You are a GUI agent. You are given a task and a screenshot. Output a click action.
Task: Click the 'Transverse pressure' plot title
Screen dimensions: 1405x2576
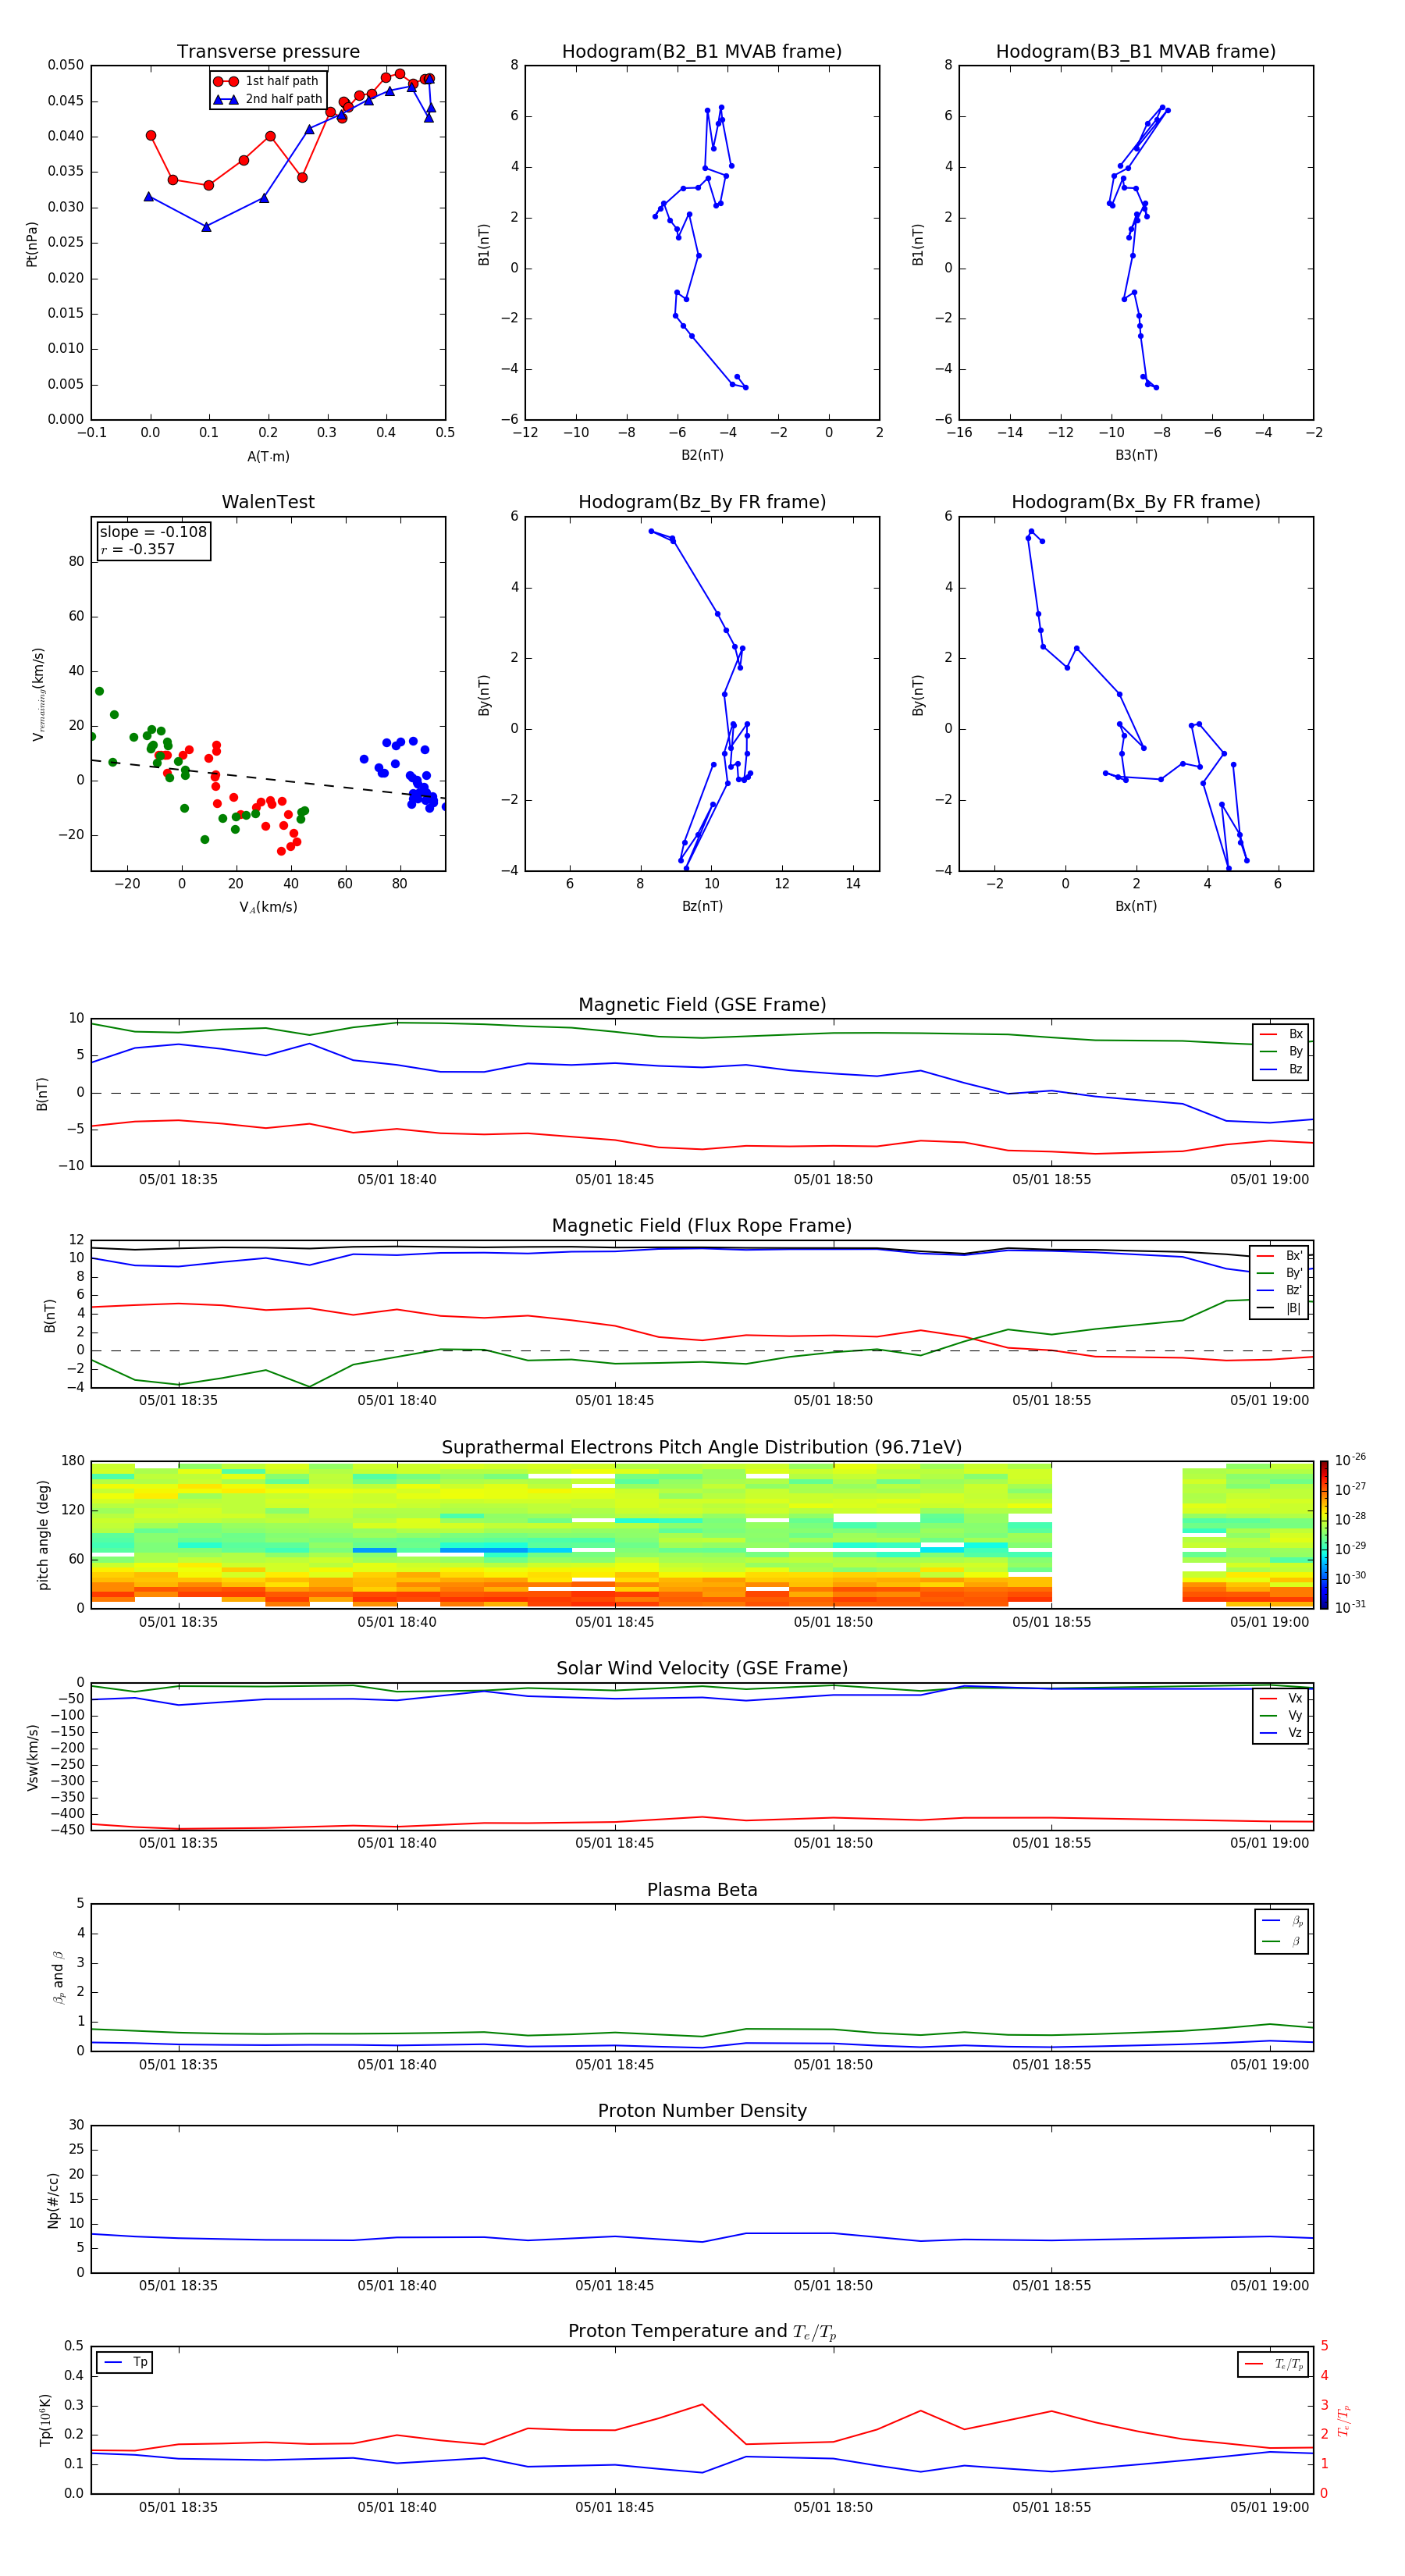pyautogui.click(x=268, y=51)
